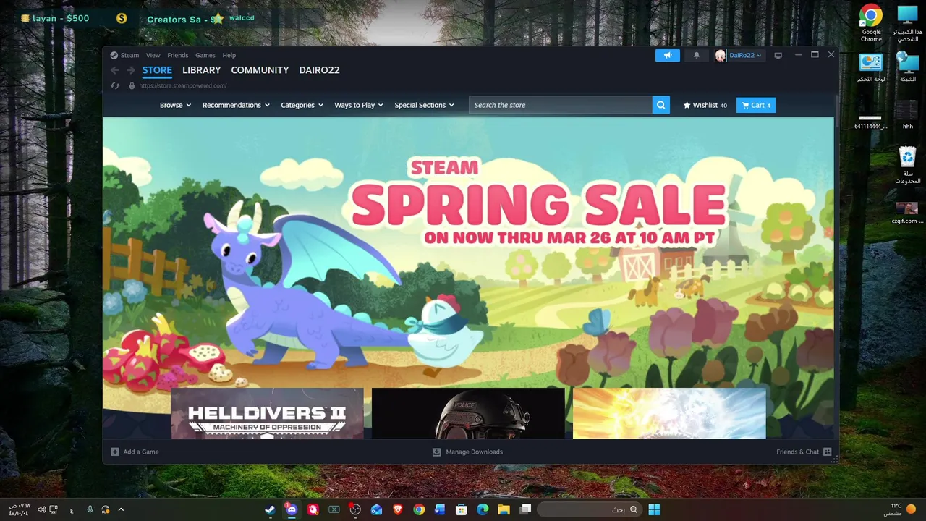Open Steam from the Windows taskbar
Screen dimensions: 926x521
tap(270, 509)
